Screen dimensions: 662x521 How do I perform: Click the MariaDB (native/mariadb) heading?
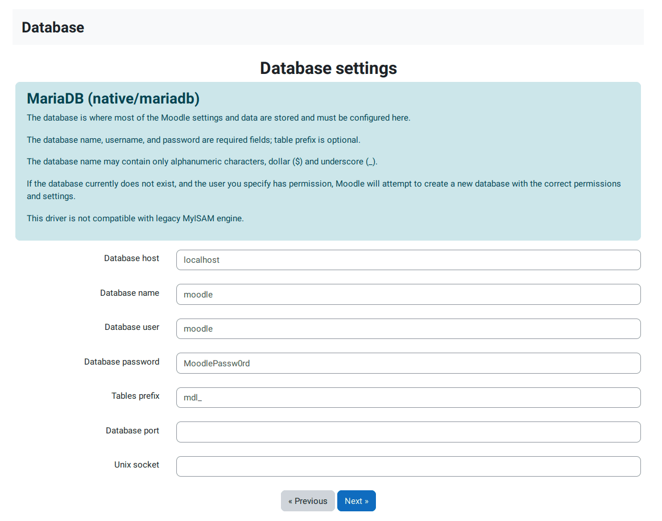point(113,98)
